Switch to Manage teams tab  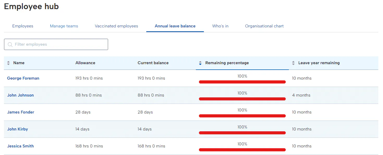pos(64,26)
